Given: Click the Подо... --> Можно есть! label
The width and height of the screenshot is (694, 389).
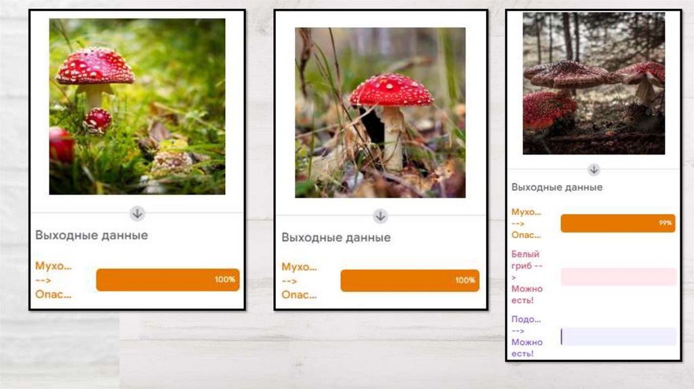Looking at the screenshot, I should (527, 336).
